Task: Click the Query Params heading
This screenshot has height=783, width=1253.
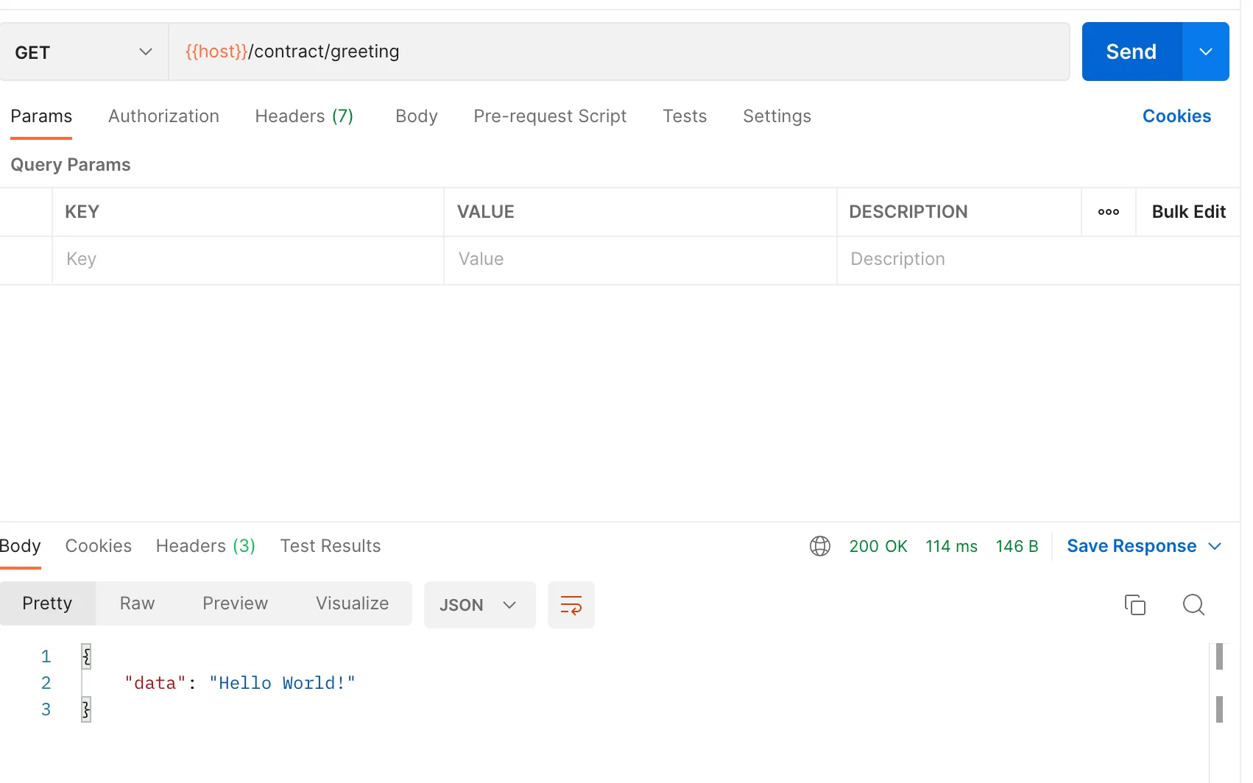Action: (71, 165)
